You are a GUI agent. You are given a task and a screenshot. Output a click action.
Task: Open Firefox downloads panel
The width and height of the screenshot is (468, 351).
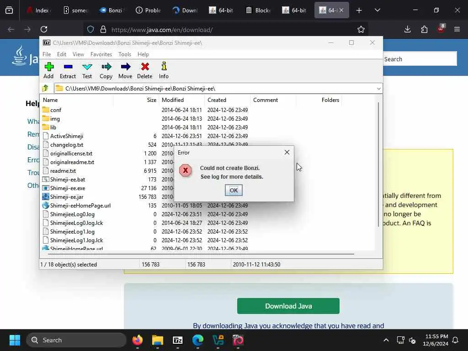click(407, 29)
